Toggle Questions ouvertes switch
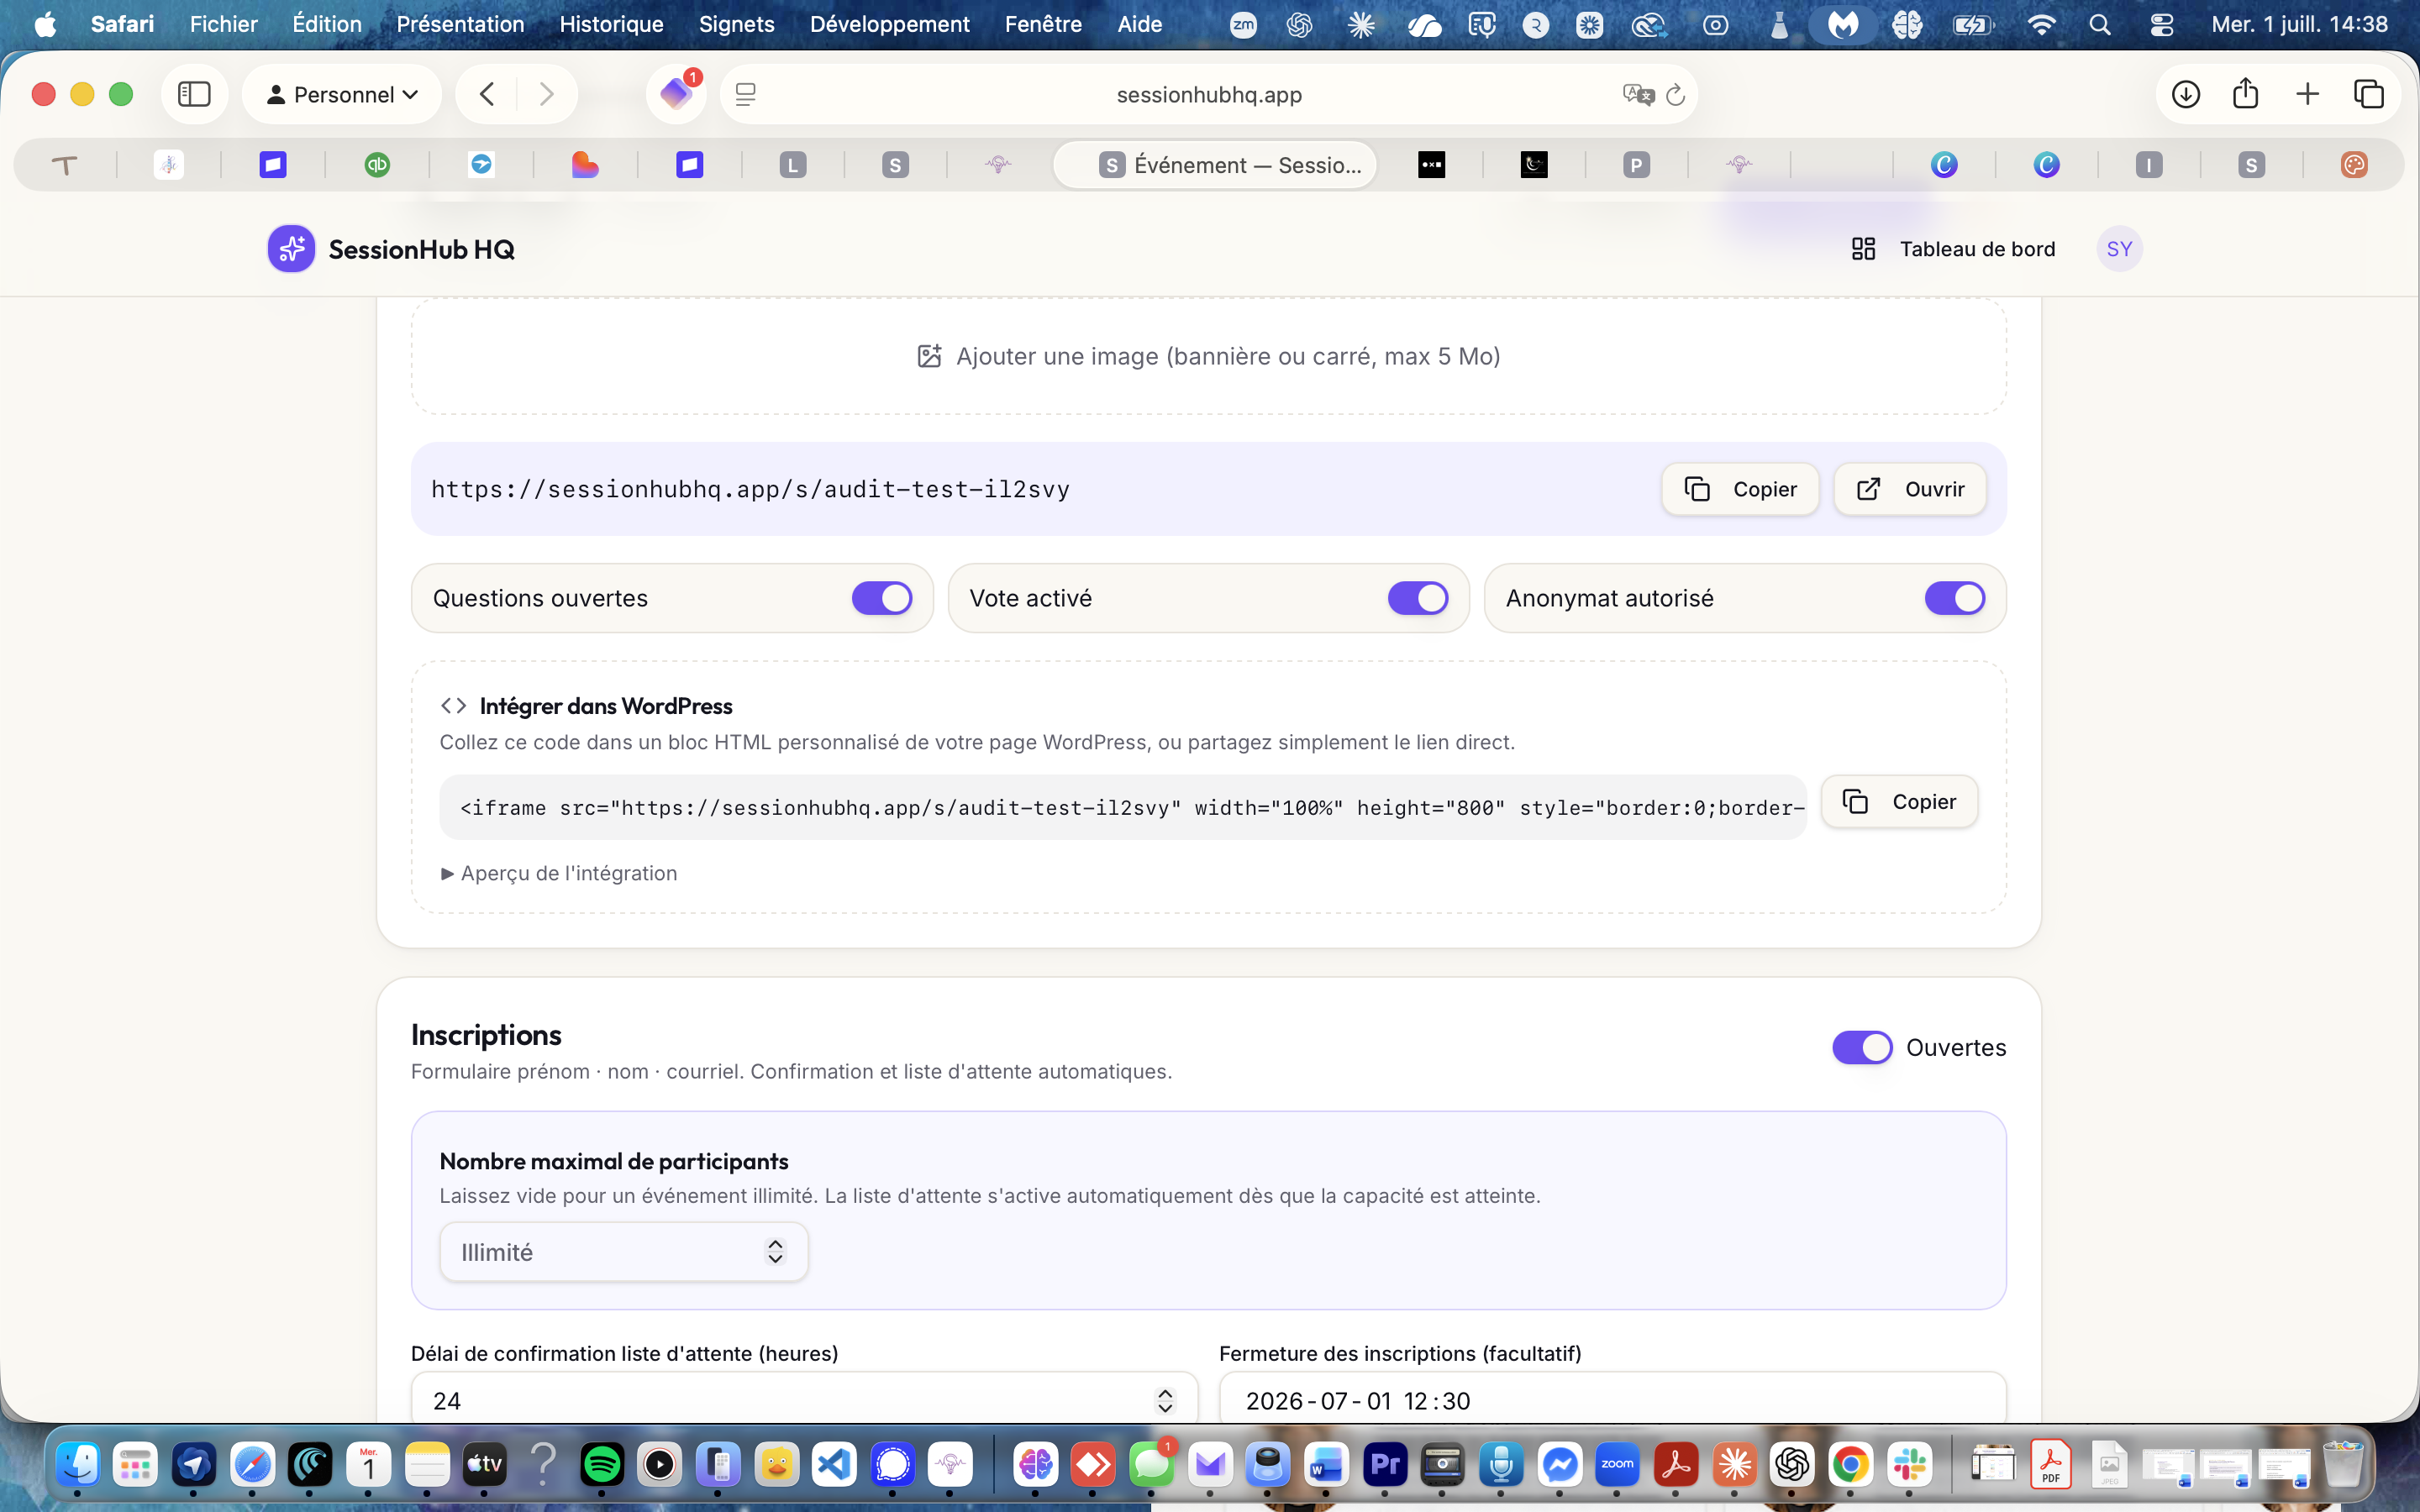Image resolution: width=2420 pixels, height=1512 pixels. click(881, 598)
